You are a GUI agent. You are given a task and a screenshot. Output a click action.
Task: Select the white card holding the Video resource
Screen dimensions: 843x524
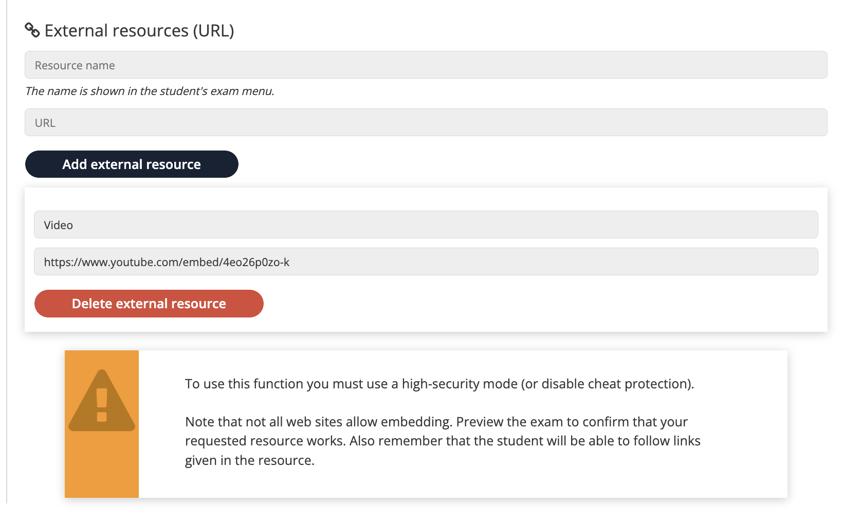(427, 259)
